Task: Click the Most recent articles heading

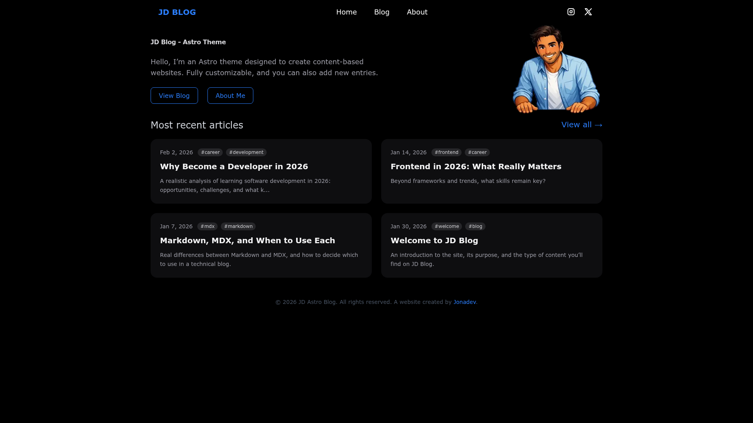Action: coord(197,125)
